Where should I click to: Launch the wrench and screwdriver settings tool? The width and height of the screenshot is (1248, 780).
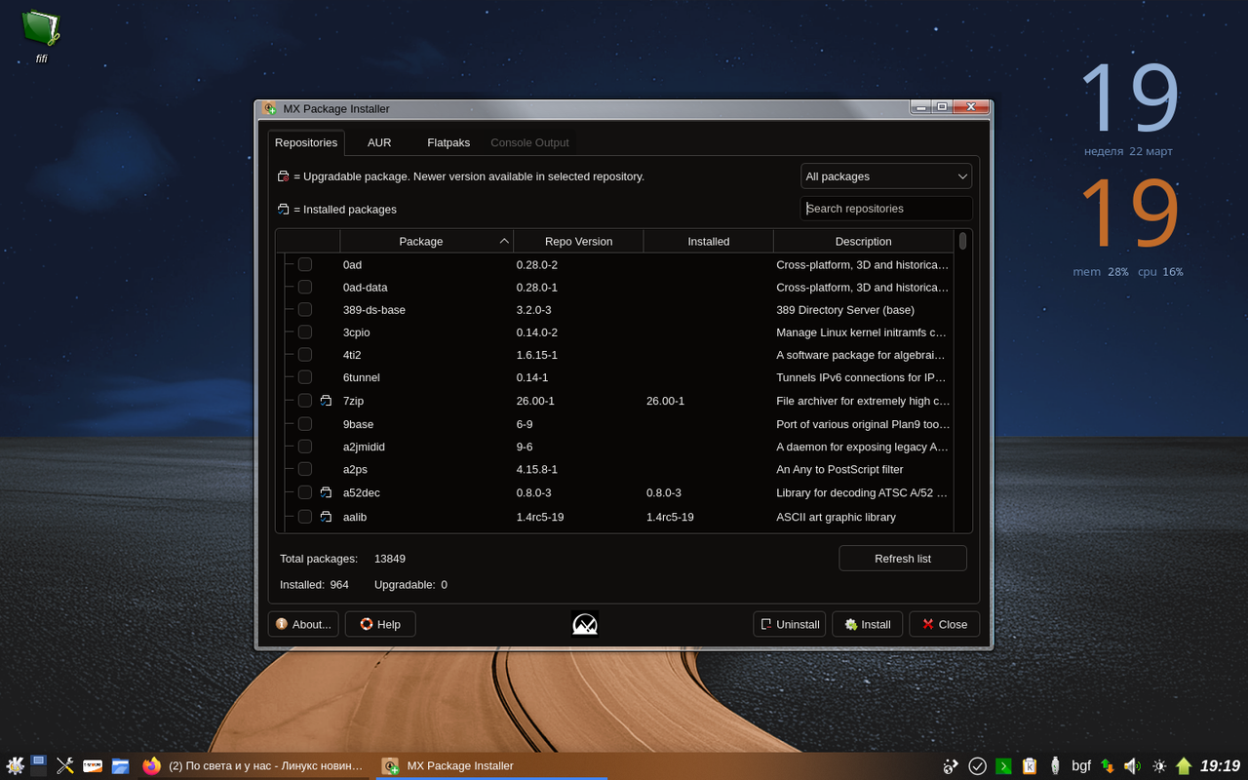pos(65,765)
